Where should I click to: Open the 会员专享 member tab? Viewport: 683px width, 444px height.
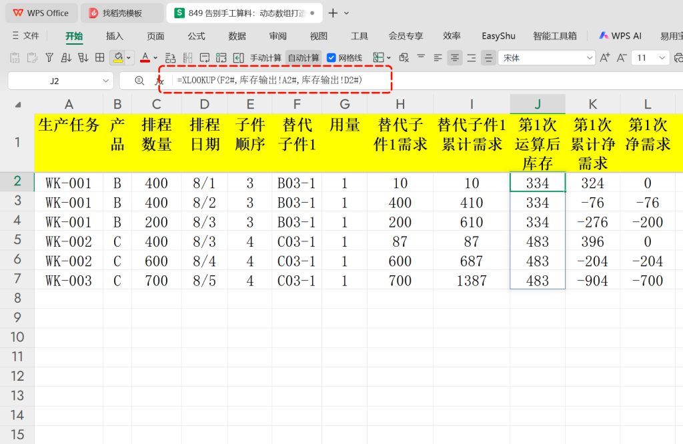point(406,36)
